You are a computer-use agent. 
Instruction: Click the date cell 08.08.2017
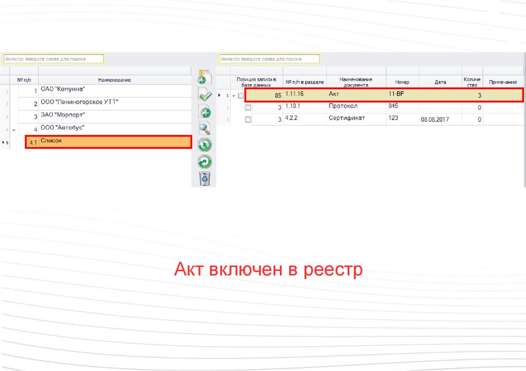pyautogui.click(x=440, y=120)
